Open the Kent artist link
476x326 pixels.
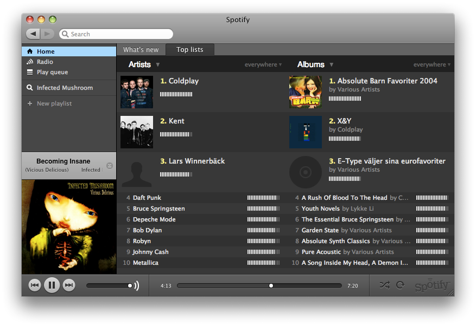tap(176, 121)
